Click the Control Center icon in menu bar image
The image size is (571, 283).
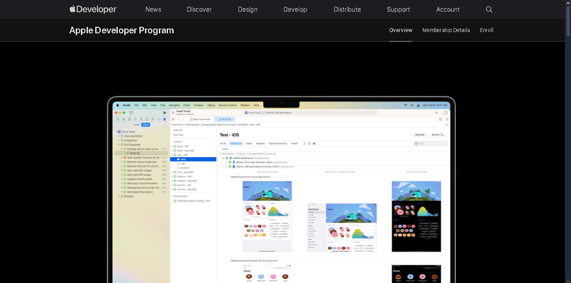(x=419, y=105)
